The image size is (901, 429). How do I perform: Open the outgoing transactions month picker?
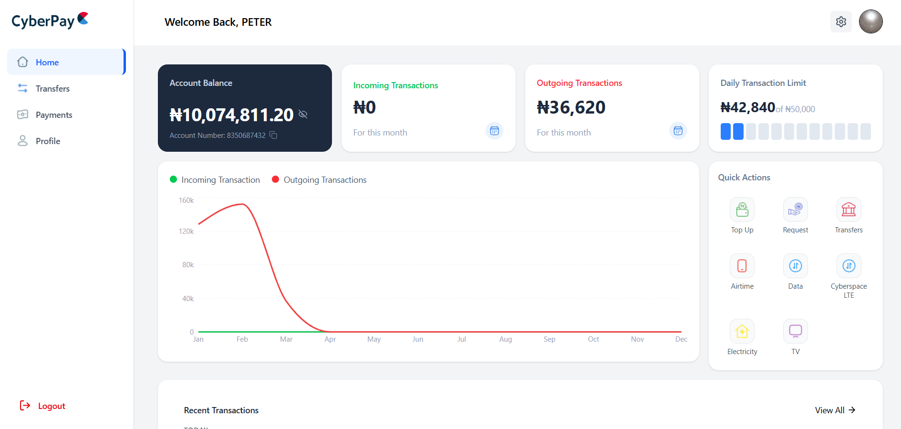click(x=678, y=130)
